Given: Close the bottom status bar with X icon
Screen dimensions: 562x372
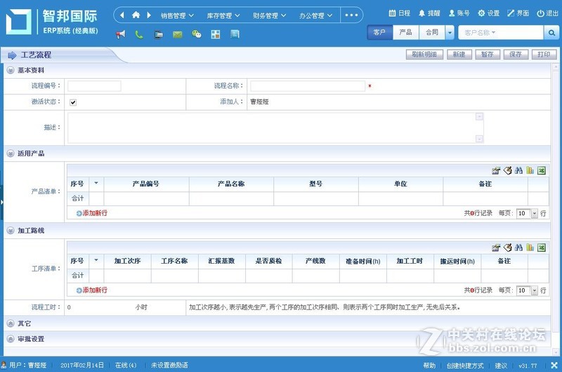Looking at the screenshot, I should (554, 365).
